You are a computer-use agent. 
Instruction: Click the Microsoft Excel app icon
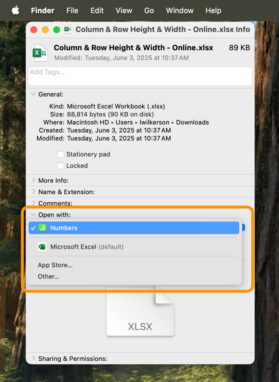coord(42,247)
